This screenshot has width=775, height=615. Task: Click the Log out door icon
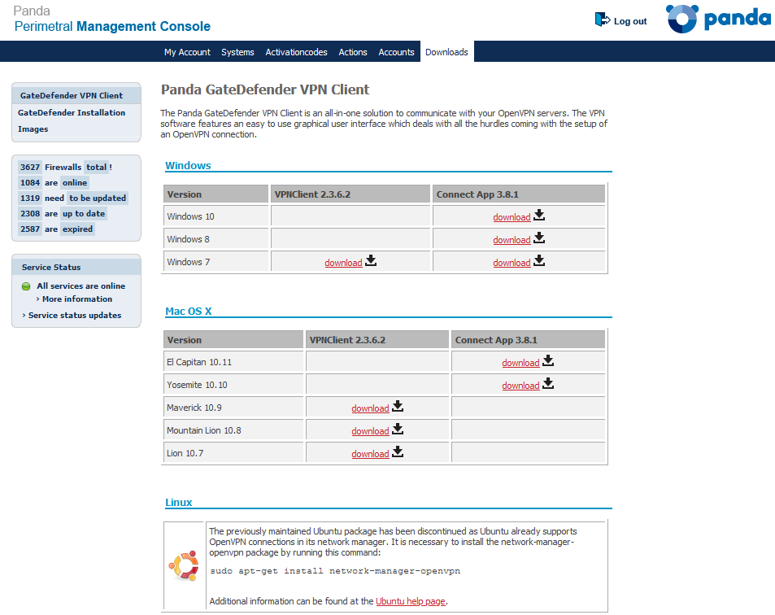(x=603, y=20)
